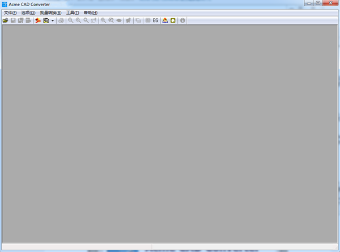Open the 选项(O) menu
This screenshot has height=252, width=340.
(x=28, y=13)
